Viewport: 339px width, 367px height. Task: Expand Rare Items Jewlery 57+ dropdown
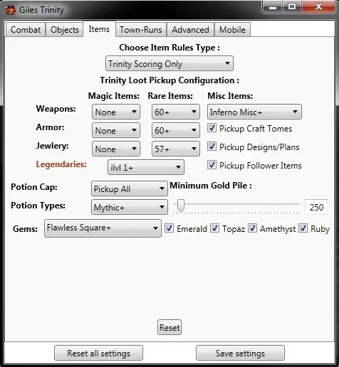(176, 149)
